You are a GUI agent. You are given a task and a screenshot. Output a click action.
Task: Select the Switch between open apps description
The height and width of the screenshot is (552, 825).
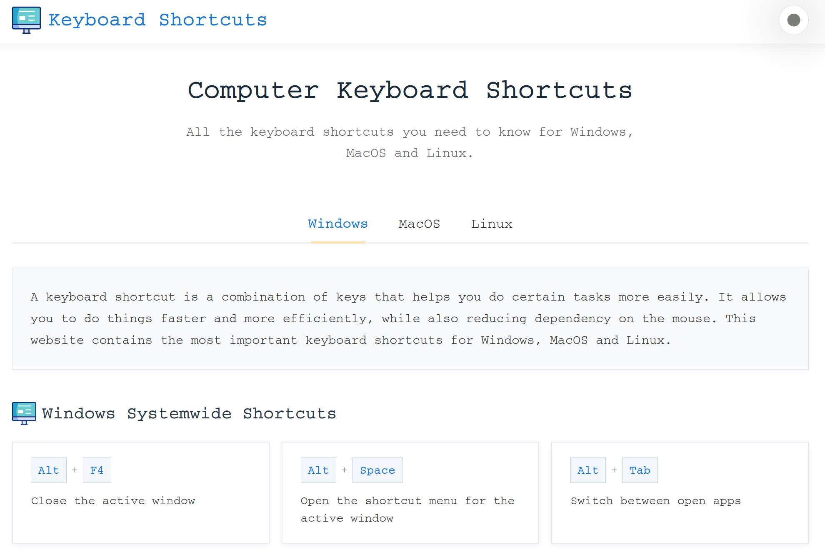pyautogui.click(x=656, y=501)
